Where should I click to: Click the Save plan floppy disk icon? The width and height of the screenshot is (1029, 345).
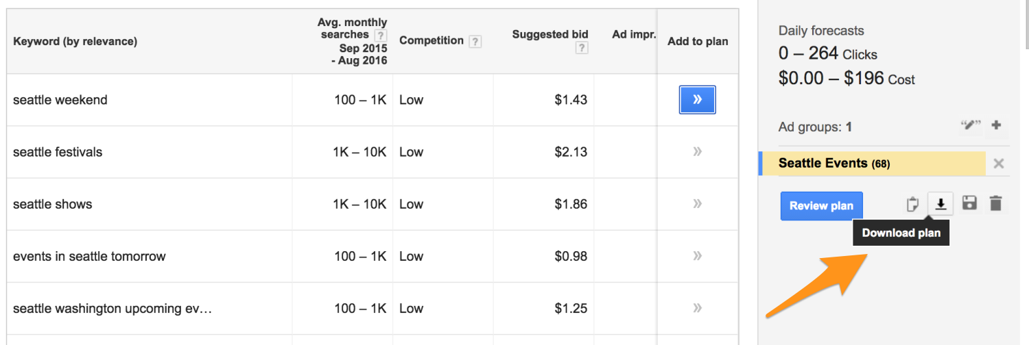[x=969, y=203]
